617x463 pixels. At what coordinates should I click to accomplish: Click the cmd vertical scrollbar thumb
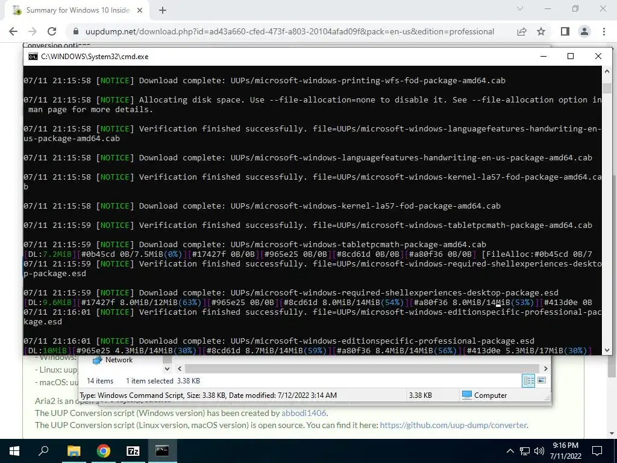pyautogui.click(x=607, y=88)
